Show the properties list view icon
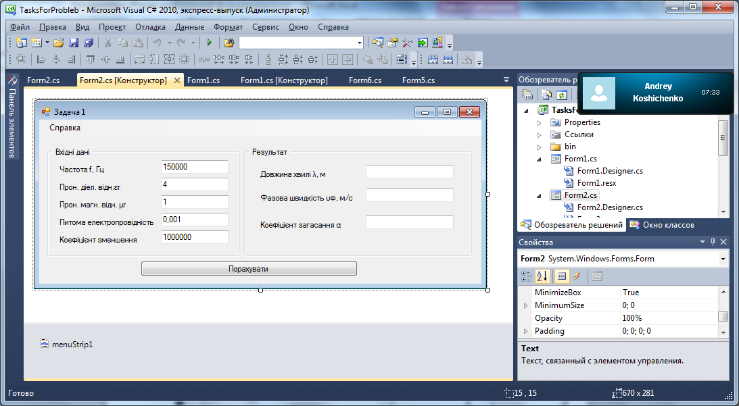 click(561, 276)
